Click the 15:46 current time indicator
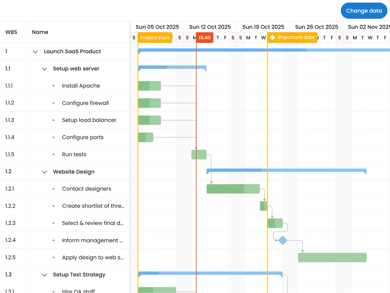The image size is (390, 293). pos(204,38)
